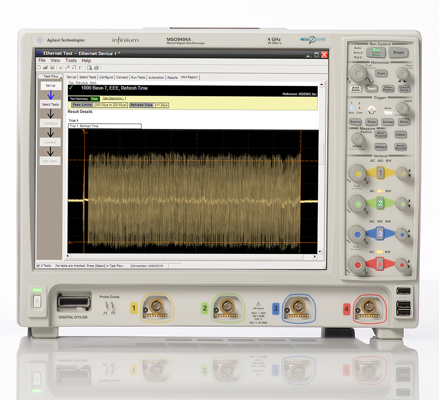Toggle the Run/Stop acquisition button
Screen dimensions: 439x400
point(376,53)
